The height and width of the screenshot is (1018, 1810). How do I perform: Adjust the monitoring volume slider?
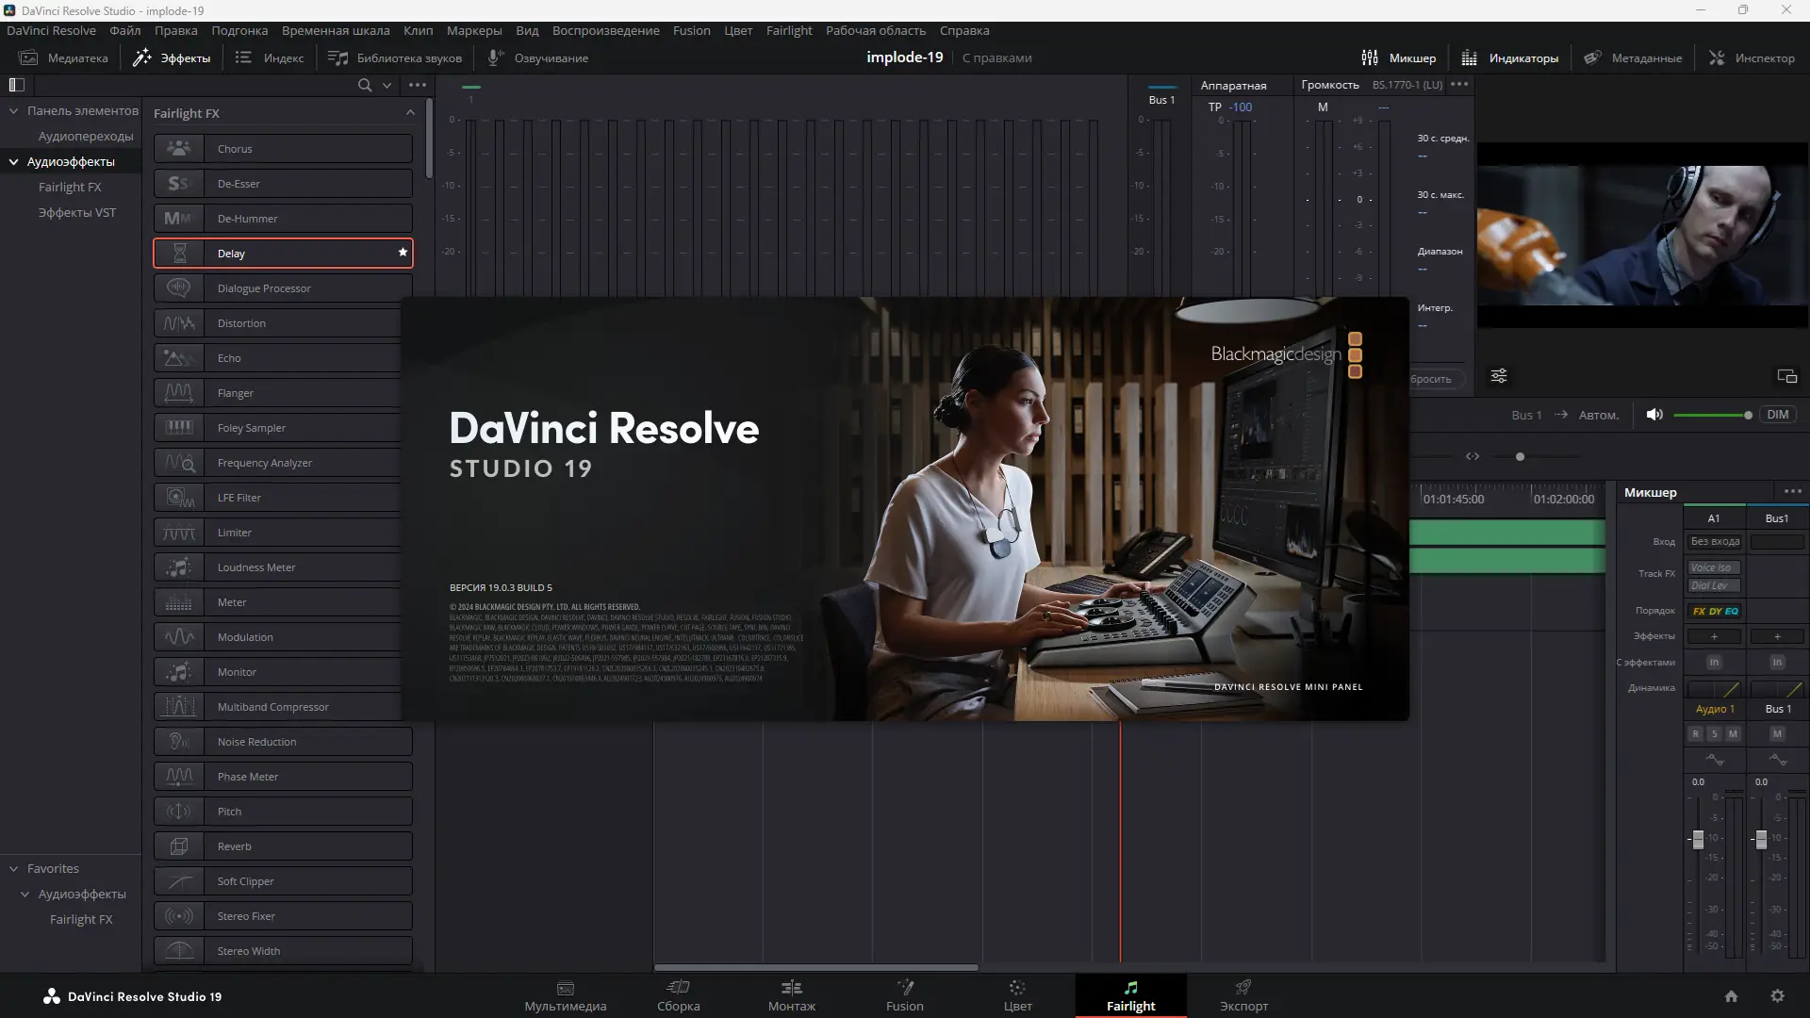(1747, 415)
